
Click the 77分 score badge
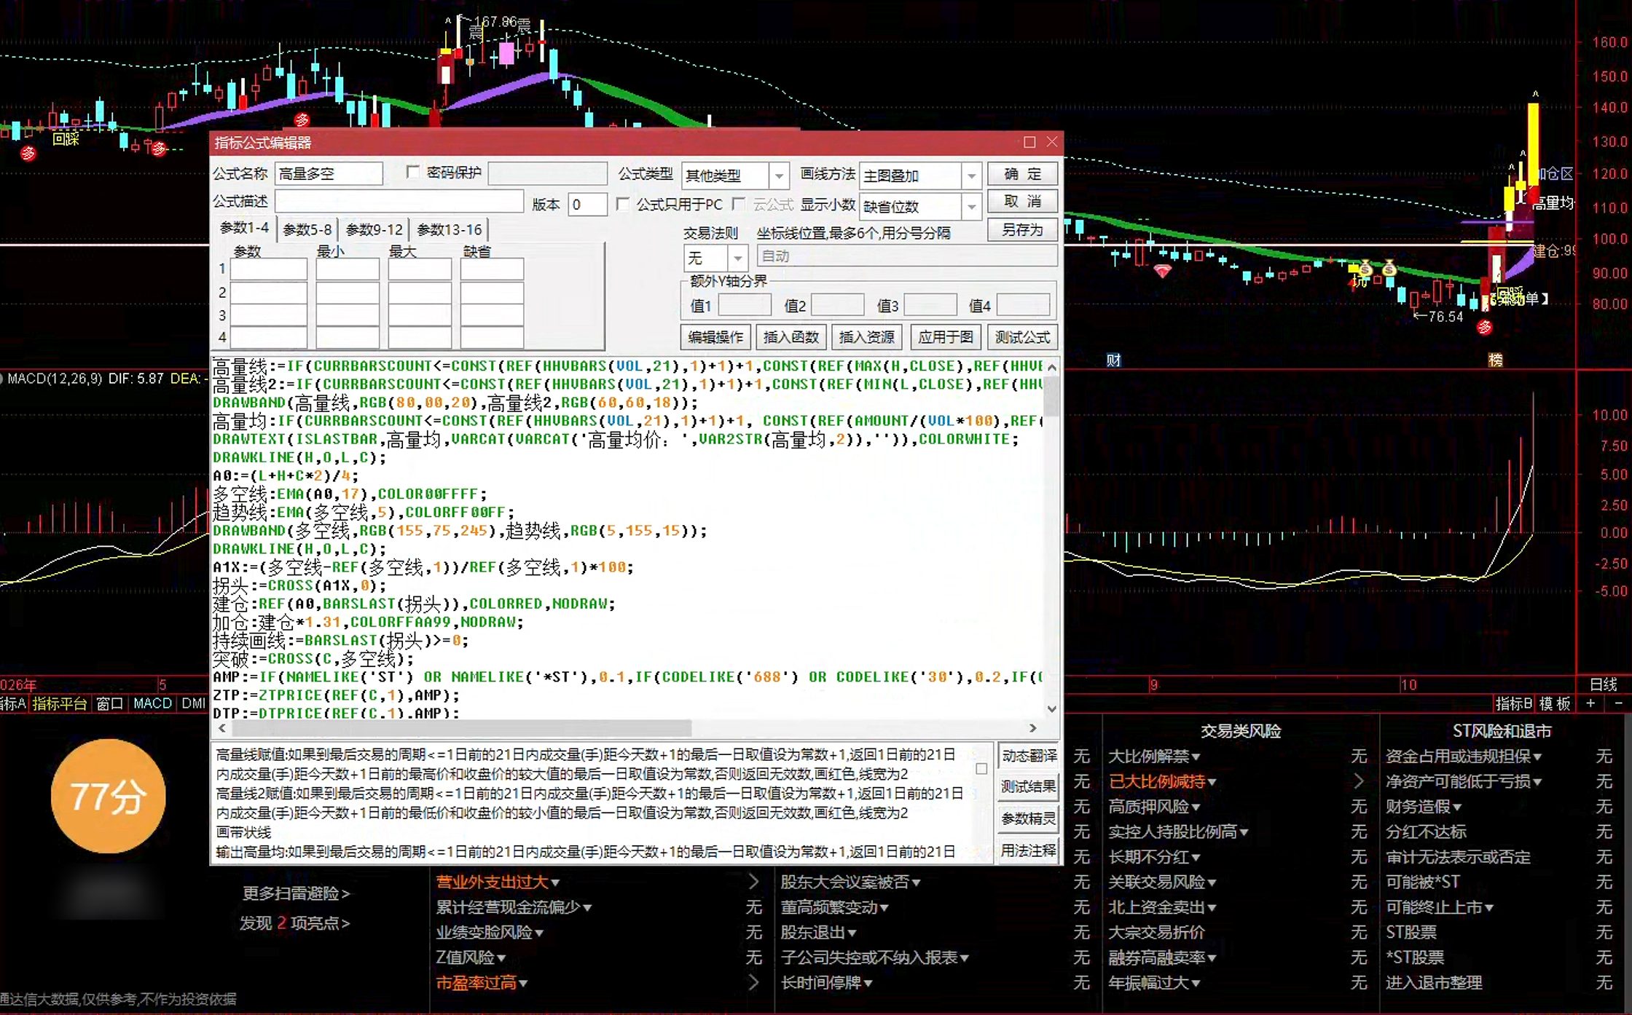pyautogui.click(x=108, y=796)
